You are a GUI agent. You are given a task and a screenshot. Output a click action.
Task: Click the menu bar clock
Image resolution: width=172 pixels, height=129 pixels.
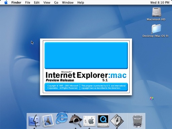point(160,2)
